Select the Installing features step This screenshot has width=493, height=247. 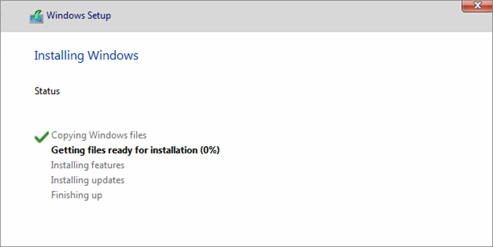[x=88, y=165]
